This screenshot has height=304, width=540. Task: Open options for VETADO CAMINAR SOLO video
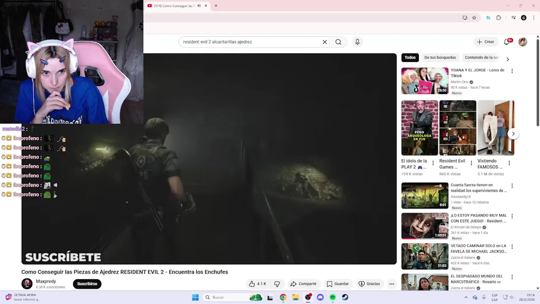512,247
